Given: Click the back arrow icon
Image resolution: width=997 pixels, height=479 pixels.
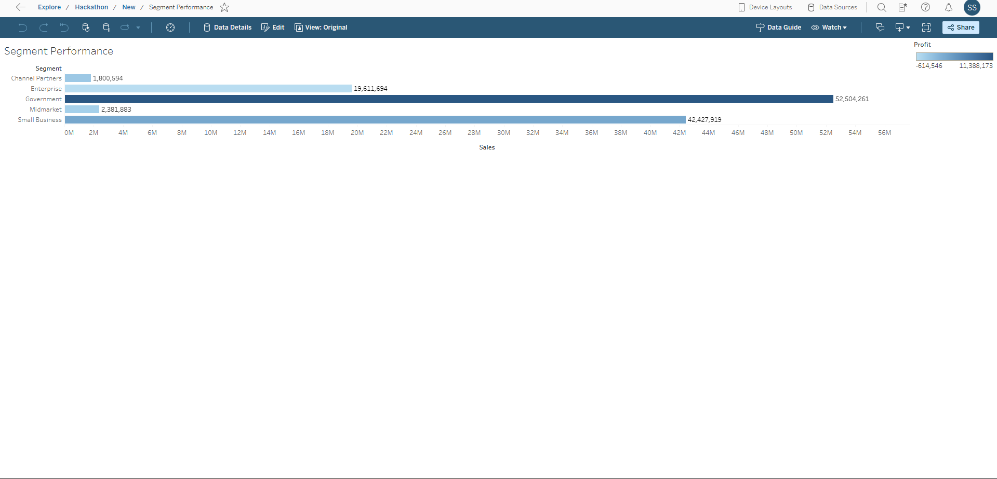Looking at the screenshot, I should 21,7.
